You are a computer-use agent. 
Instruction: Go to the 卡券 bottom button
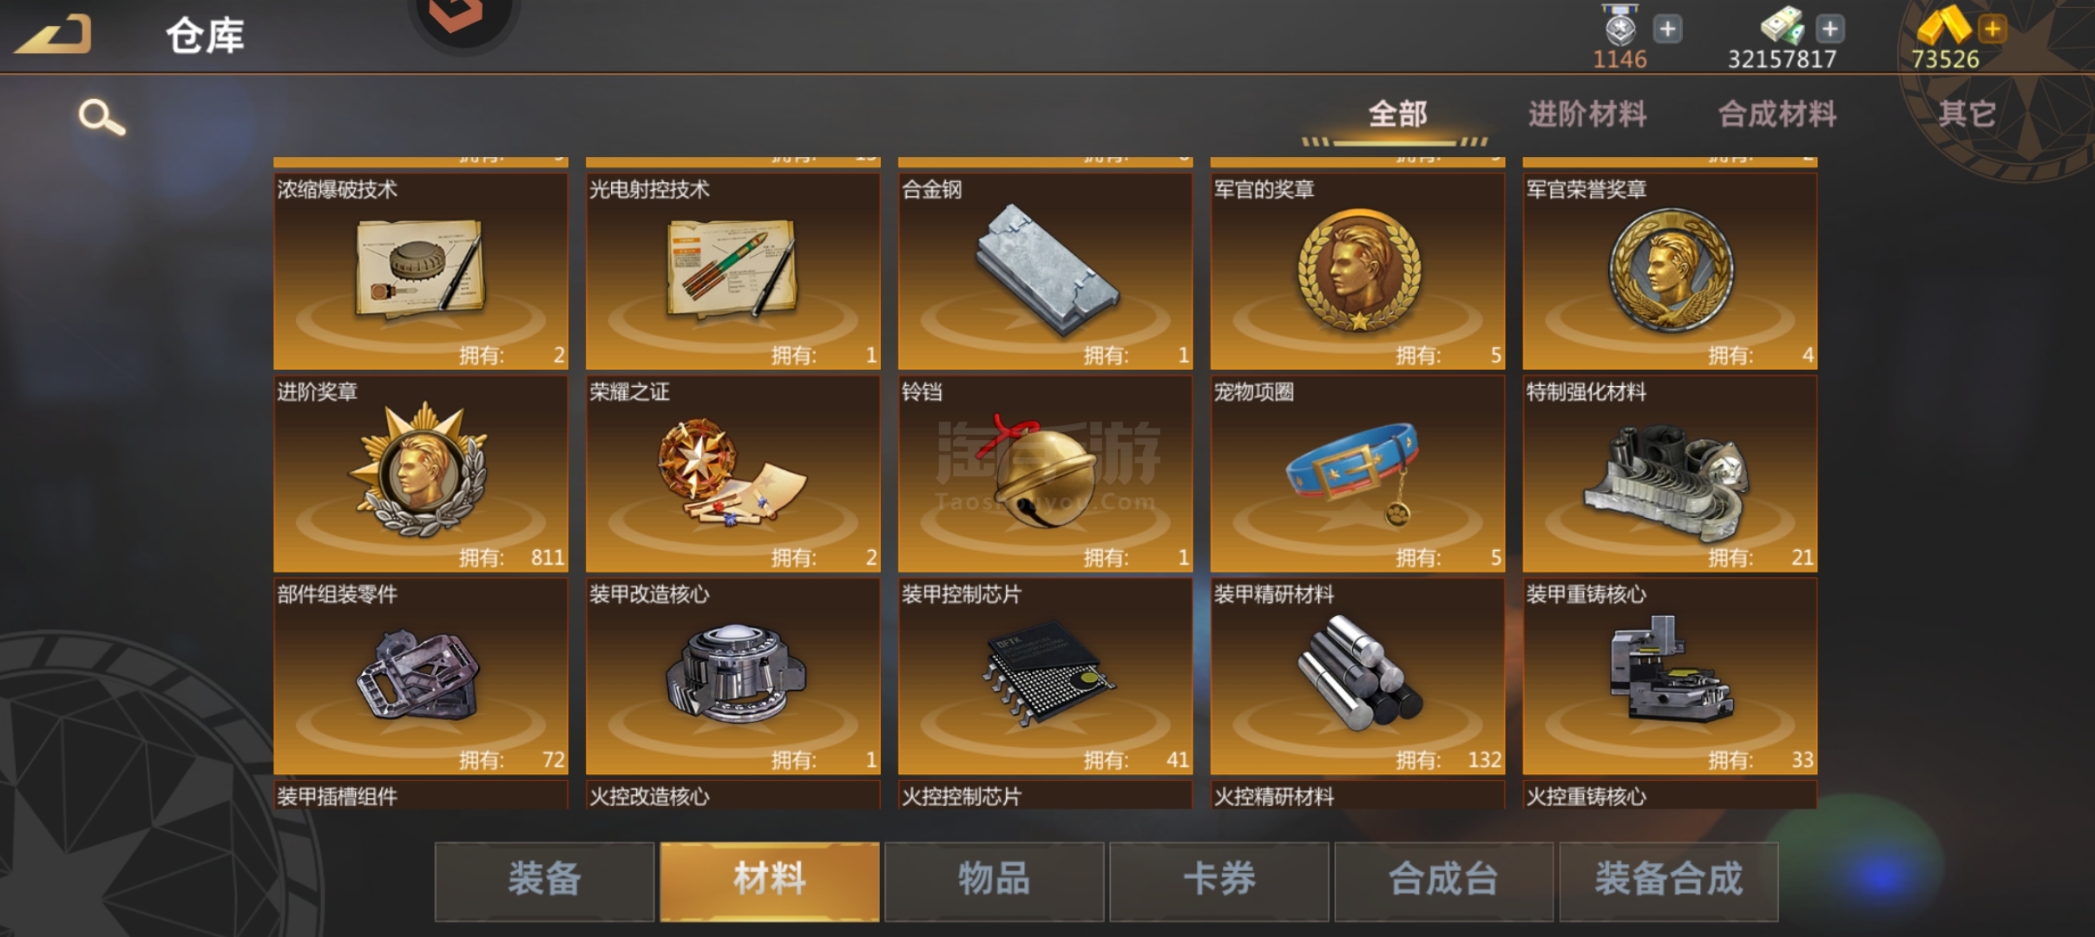click(x=1218, y=881)
